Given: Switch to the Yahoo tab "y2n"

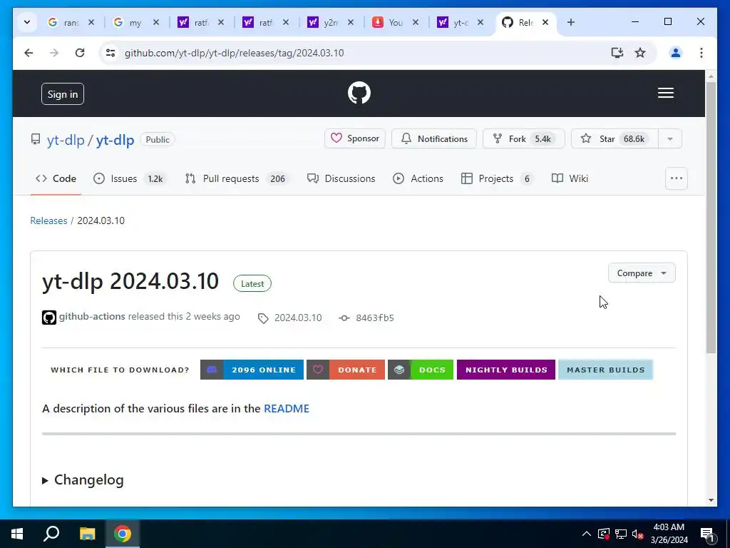Looking at the screenshot, I should coord(330,22).
